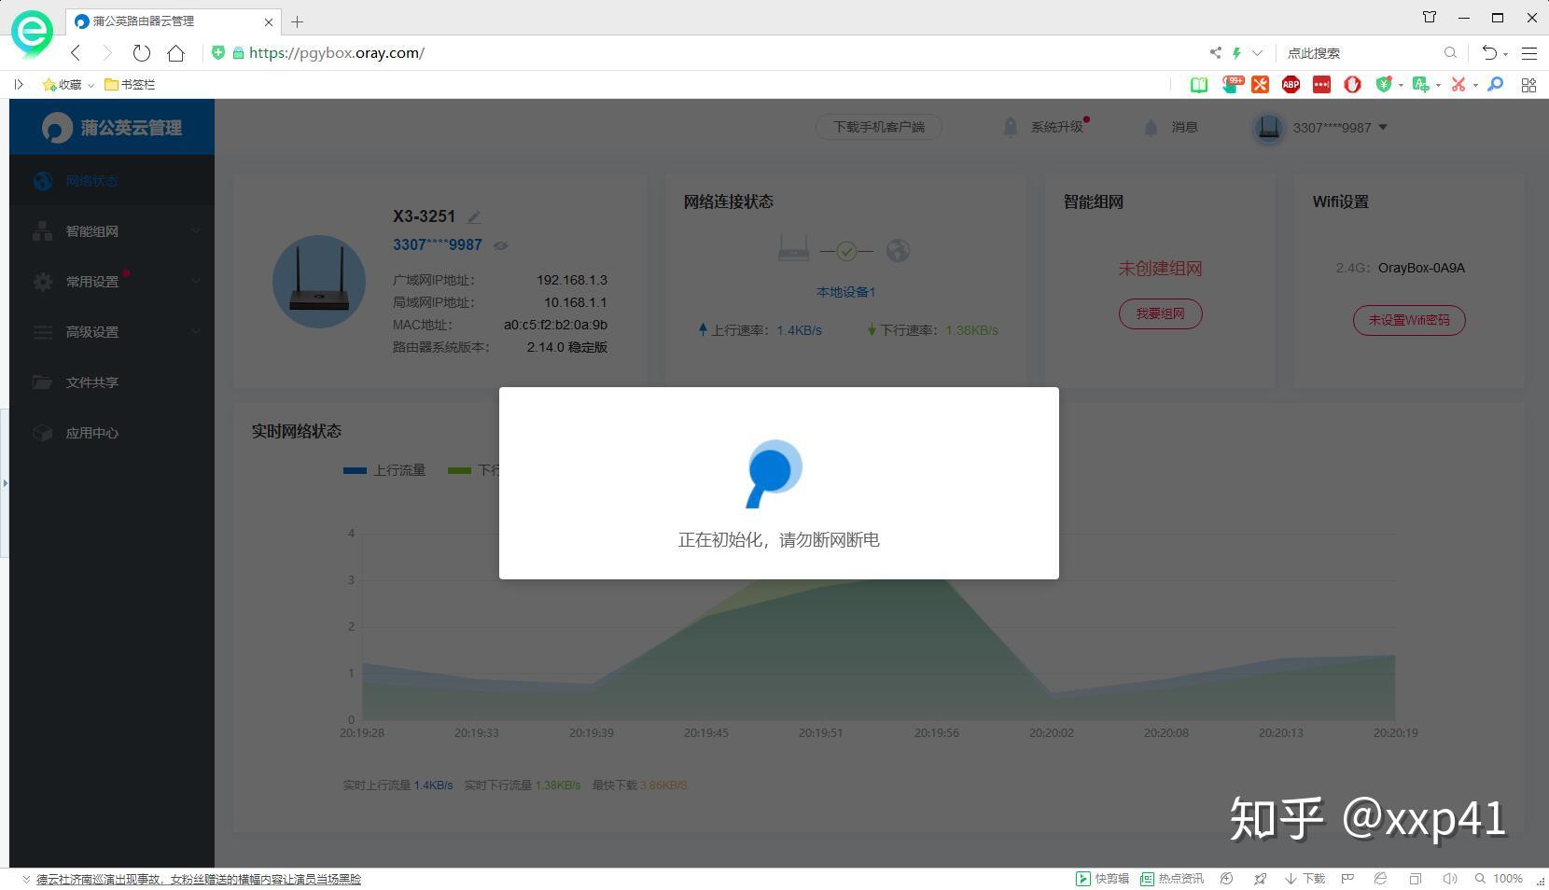Open the extensions grid icon
The height and width of the screenshot is (890, 1549).
[1528, 85]
